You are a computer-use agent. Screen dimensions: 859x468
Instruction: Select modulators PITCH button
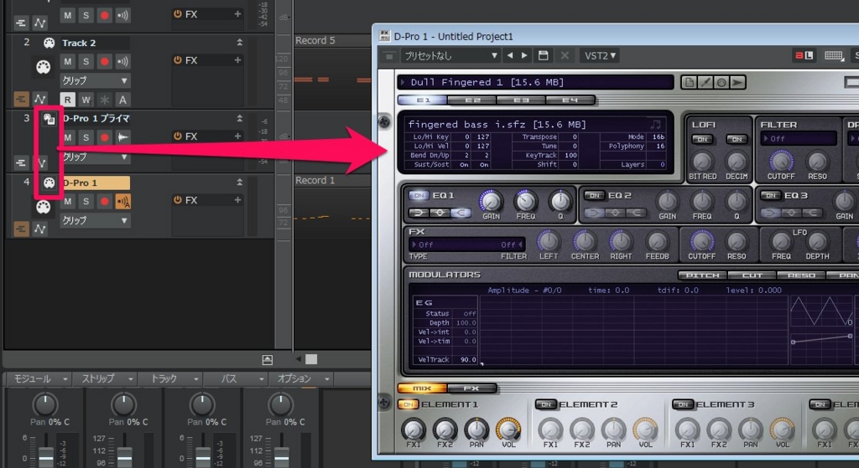[703, 275]
